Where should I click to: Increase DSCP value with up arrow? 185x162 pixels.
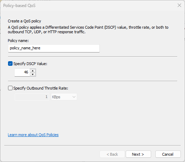33,71
